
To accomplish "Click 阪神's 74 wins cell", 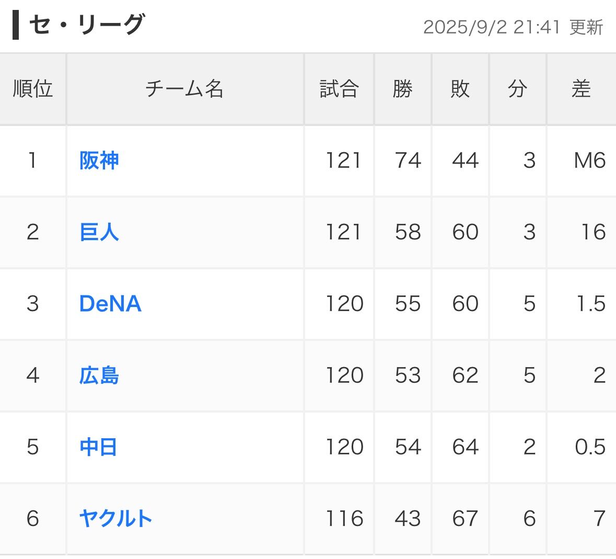I will coord(408,161).
